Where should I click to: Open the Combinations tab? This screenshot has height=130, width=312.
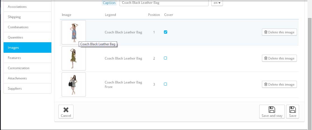pyautogui.click(x=27, y=27)
